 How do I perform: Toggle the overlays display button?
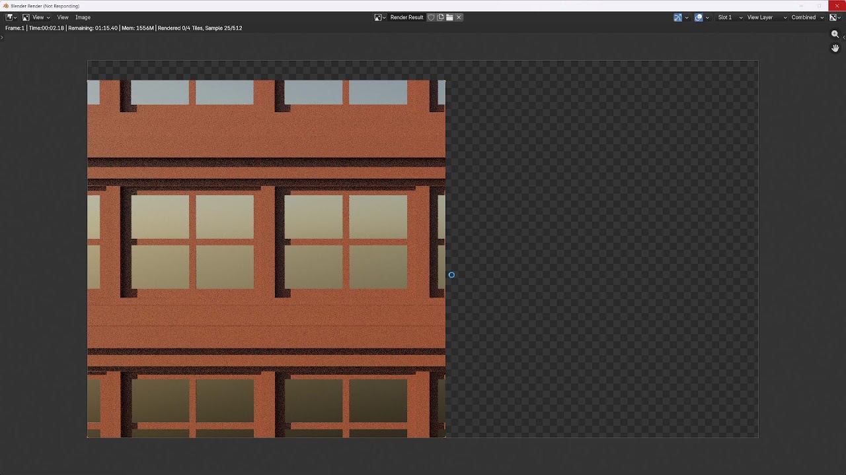pos(699,17)
